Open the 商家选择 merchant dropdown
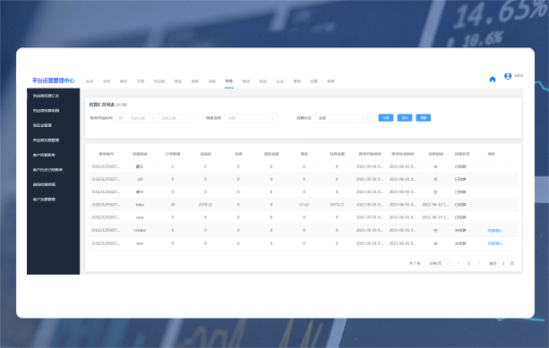Image resolution: width=549 pixels, height=348 pixels. coord(251,118)
